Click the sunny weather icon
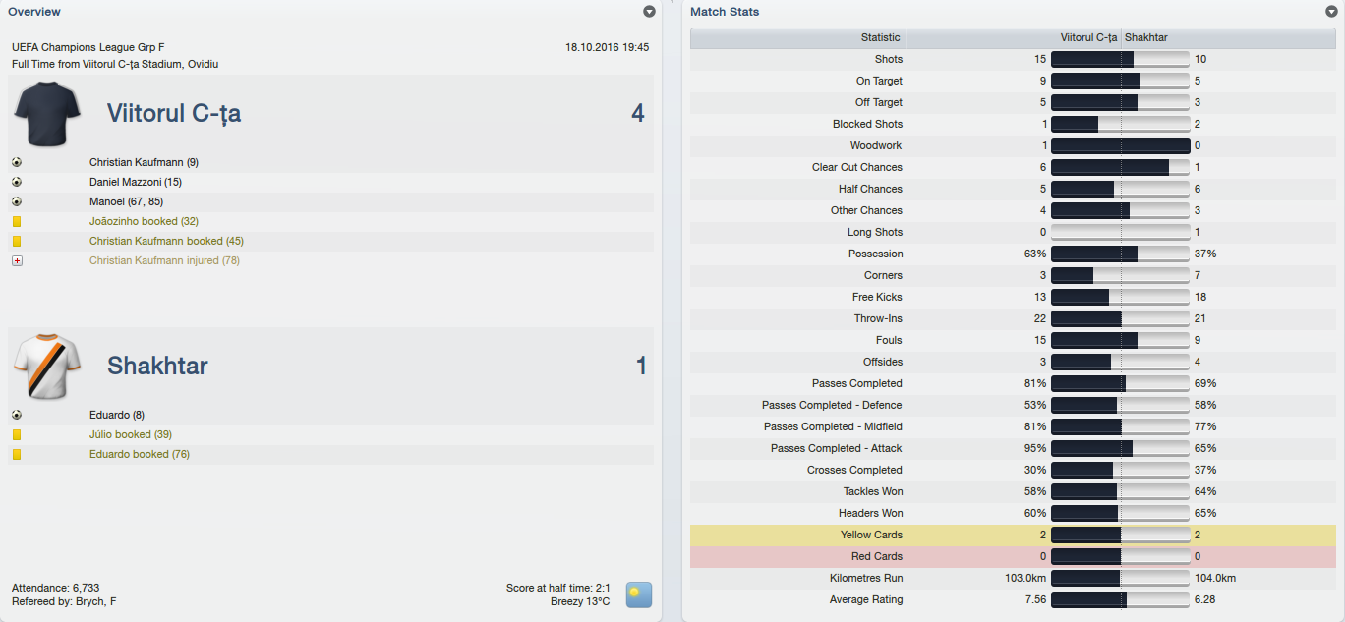This screenshot has height=622, width=1345. (639, 594)
